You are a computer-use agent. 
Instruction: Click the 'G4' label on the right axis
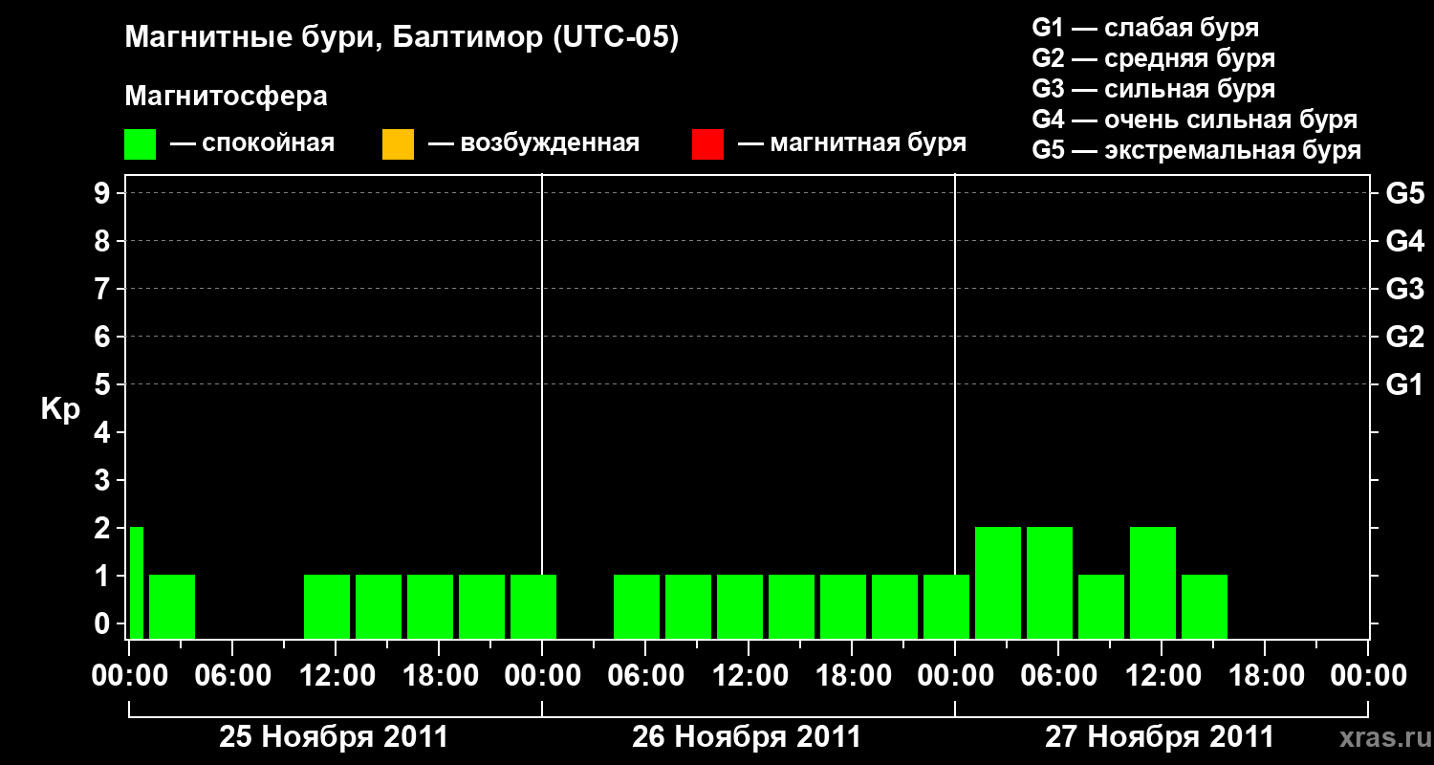1405,241
